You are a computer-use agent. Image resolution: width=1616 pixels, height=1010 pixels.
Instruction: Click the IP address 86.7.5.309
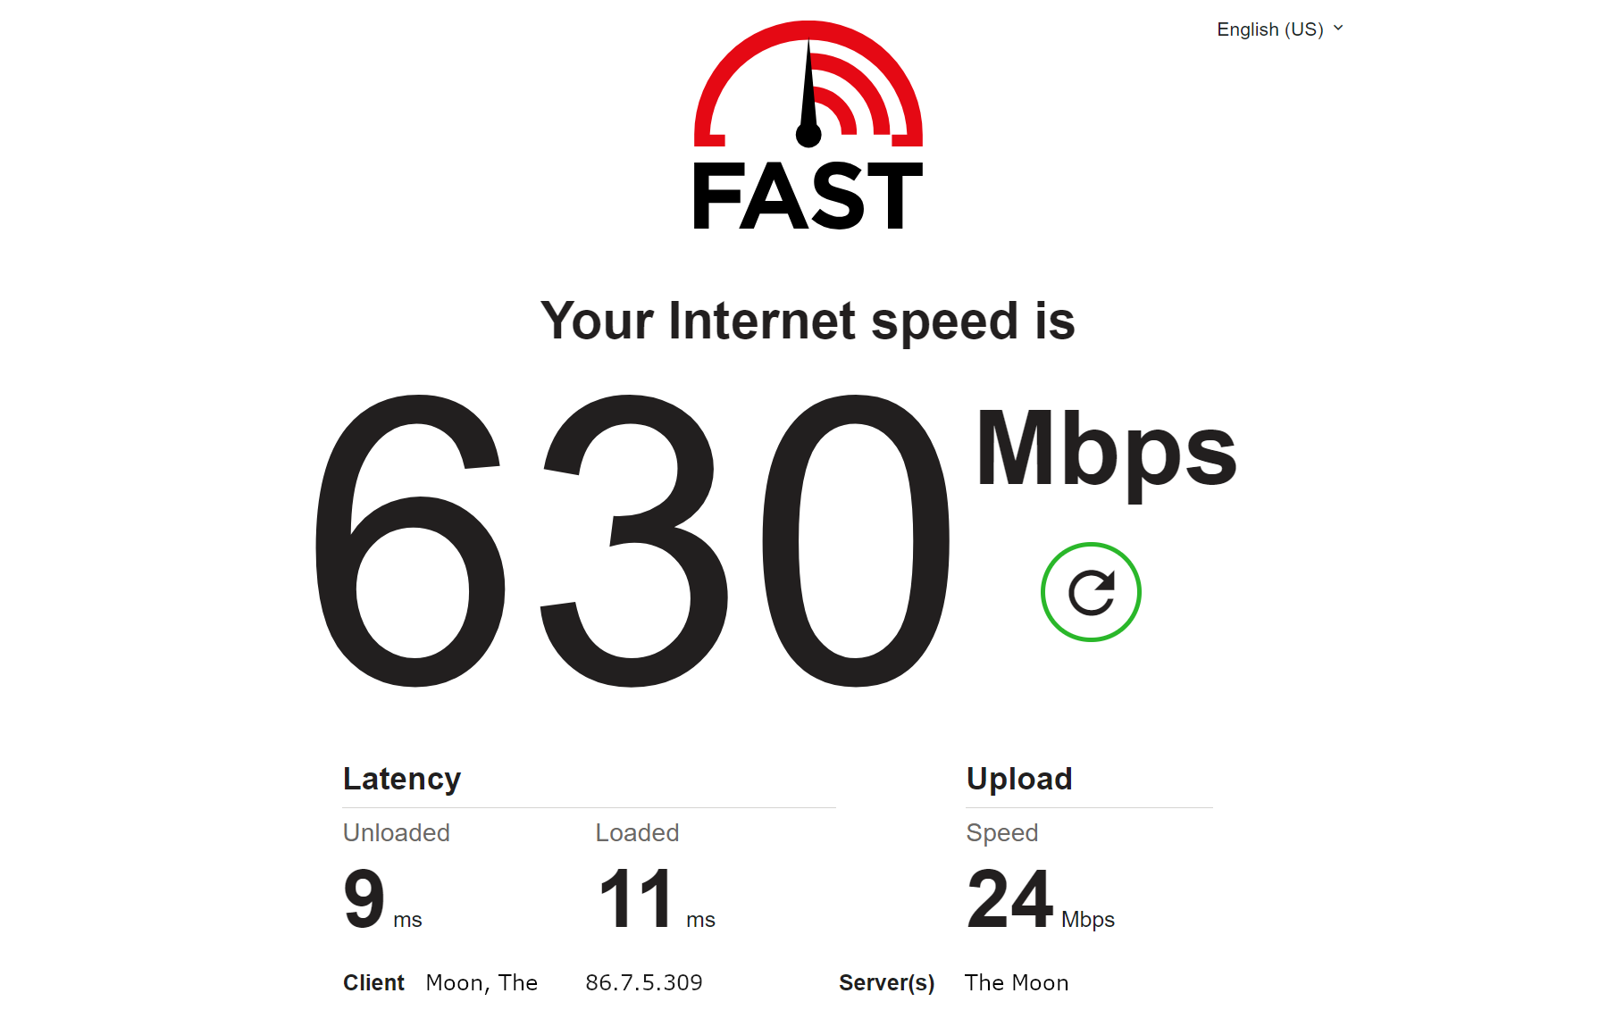point(644,982)
